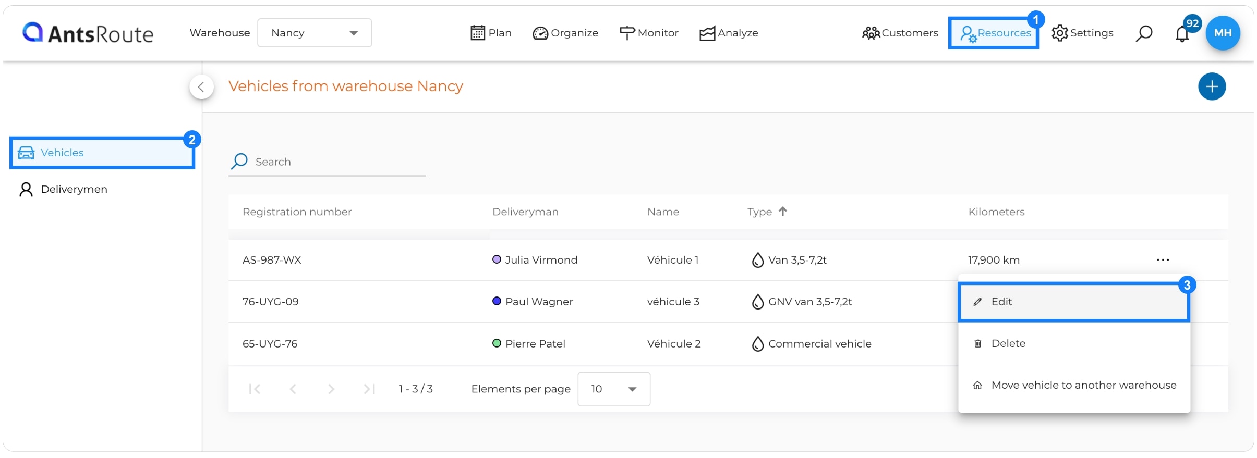Open the Organize menu

565,33
